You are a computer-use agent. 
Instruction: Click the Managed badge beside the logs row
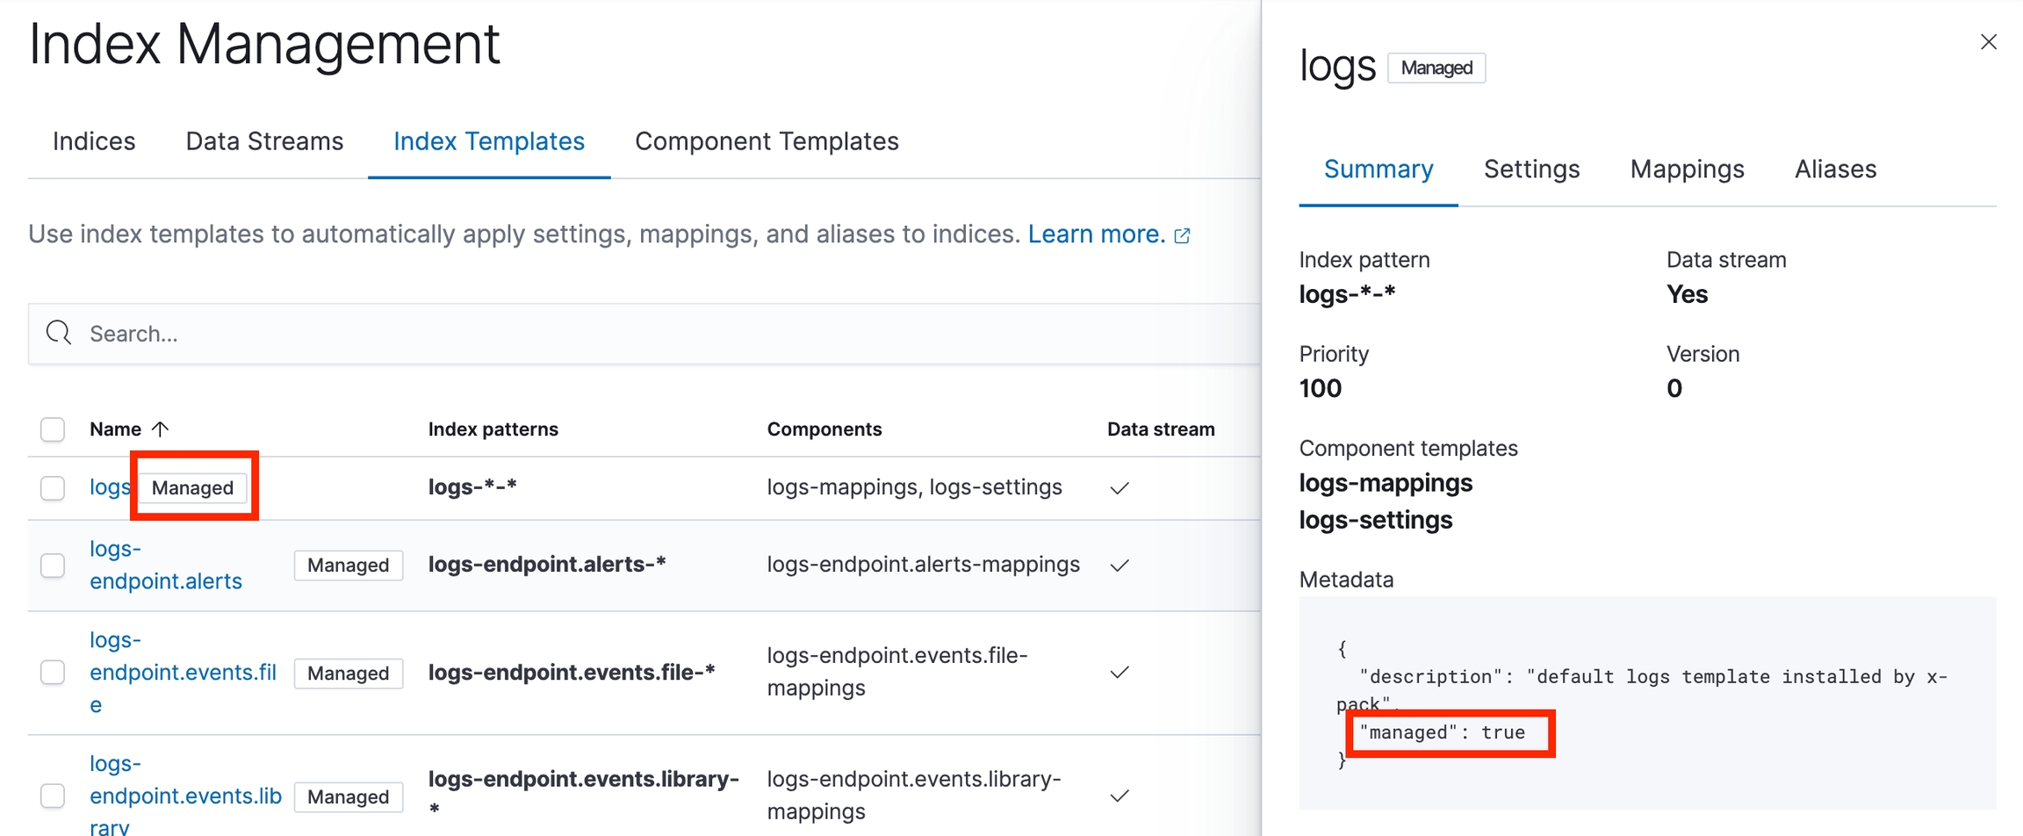coord(192,487)
